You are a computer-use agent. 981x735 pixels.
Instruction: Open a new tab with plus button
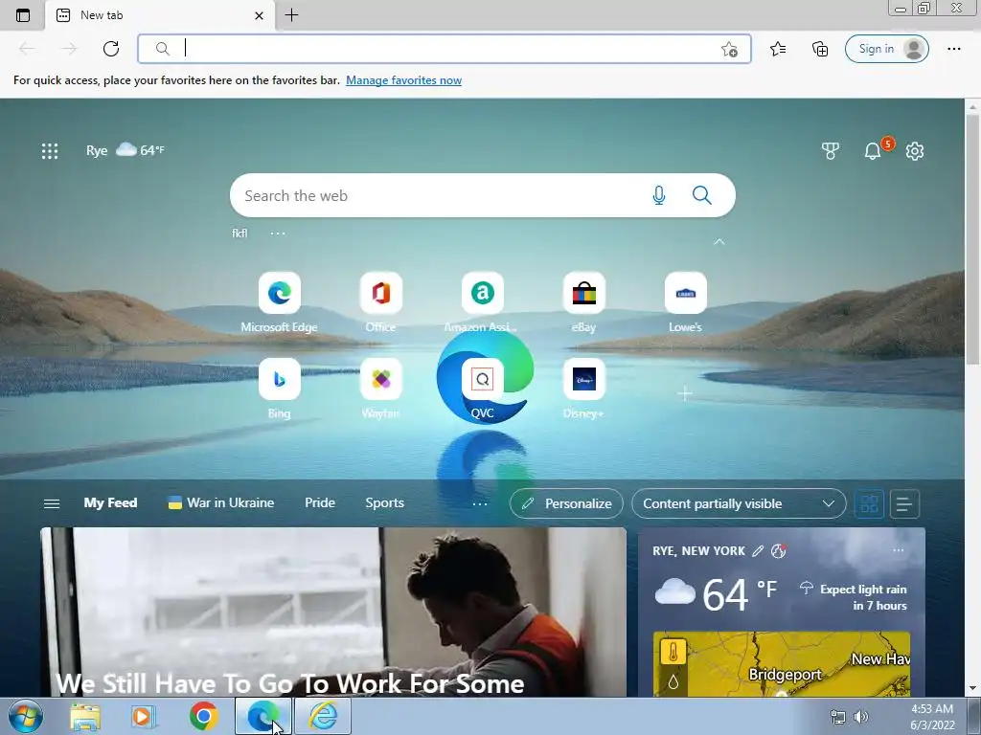click(291, 15)
